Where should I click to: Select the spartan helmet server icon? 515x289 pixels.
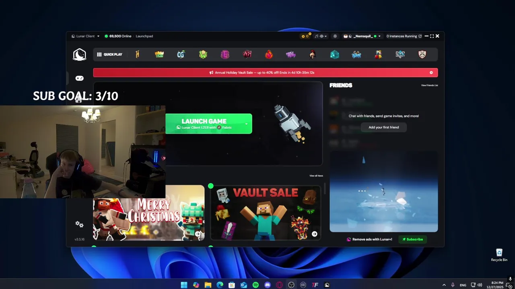[312, 55]
